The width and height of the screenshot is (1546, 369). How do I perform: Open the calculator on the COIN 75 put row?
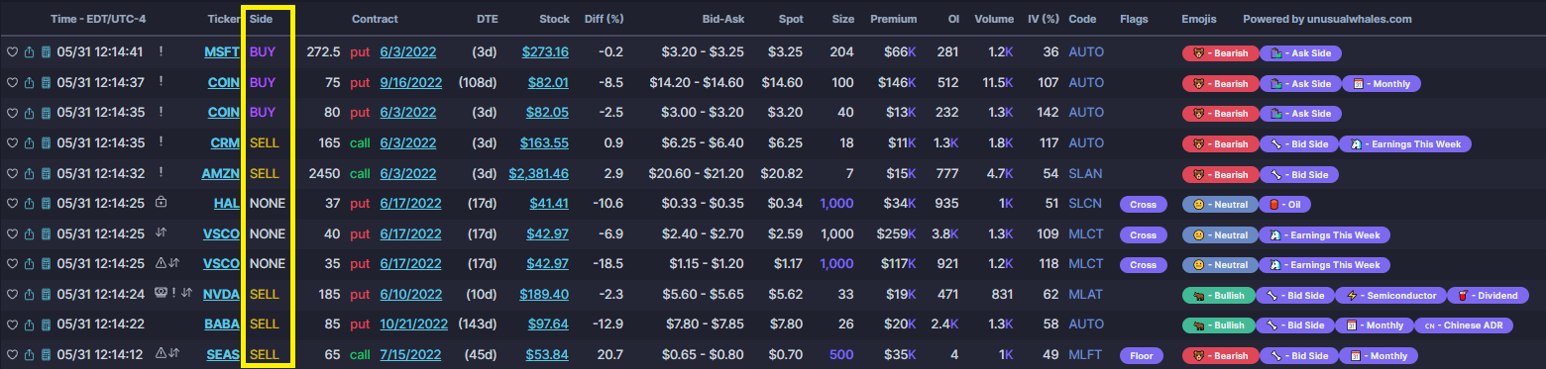click(46, 83)
